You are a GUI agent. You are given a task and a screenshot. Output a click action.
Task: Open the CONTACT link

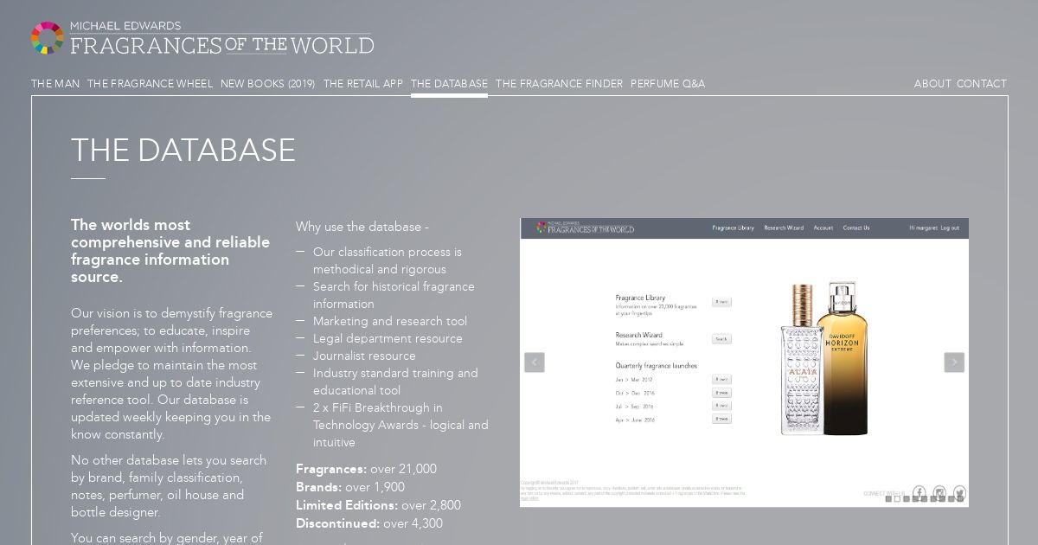pyautogui.click(x=982, y=84)
